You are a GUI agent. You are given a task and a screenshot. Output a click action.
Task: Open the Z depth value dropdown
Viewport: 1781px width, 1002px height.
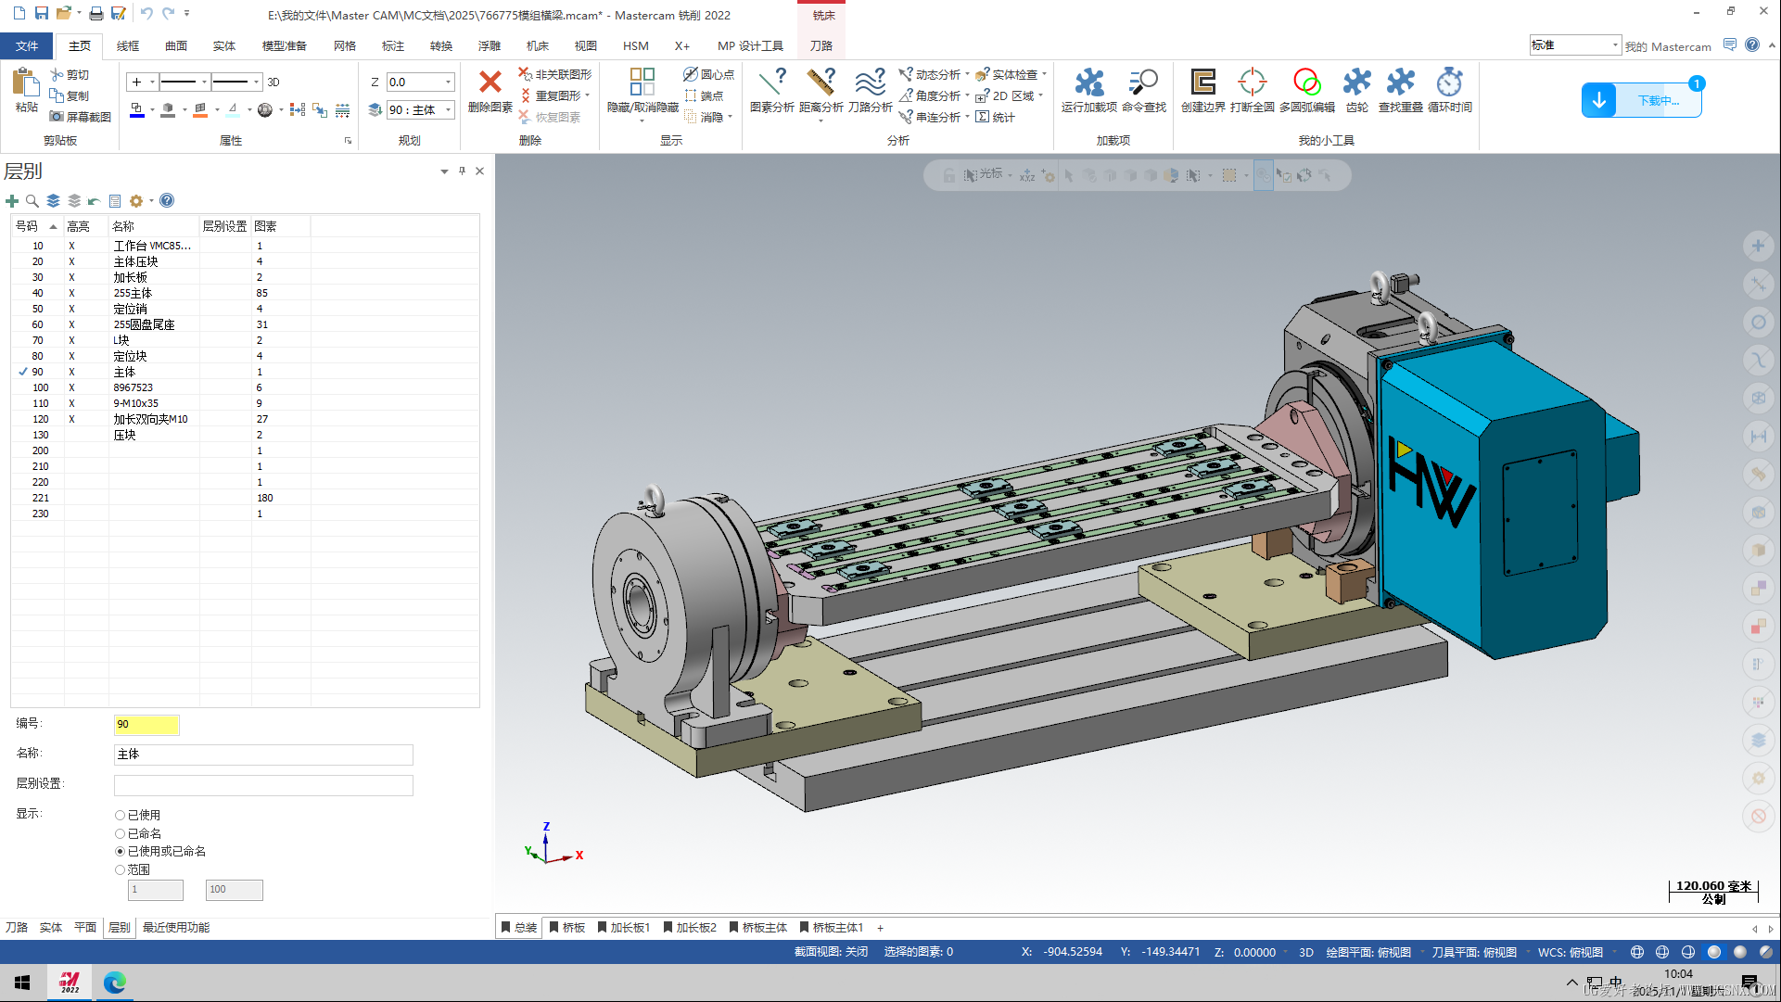coord(449,82)
